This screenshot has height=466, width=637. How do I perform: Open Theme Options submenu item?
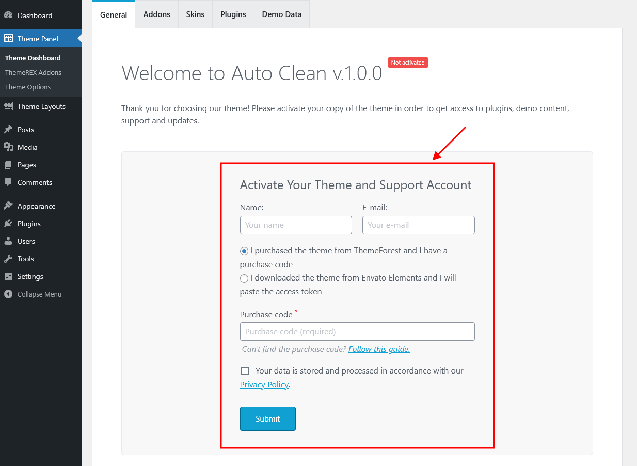pyautogui.click(x=28, y=87)
